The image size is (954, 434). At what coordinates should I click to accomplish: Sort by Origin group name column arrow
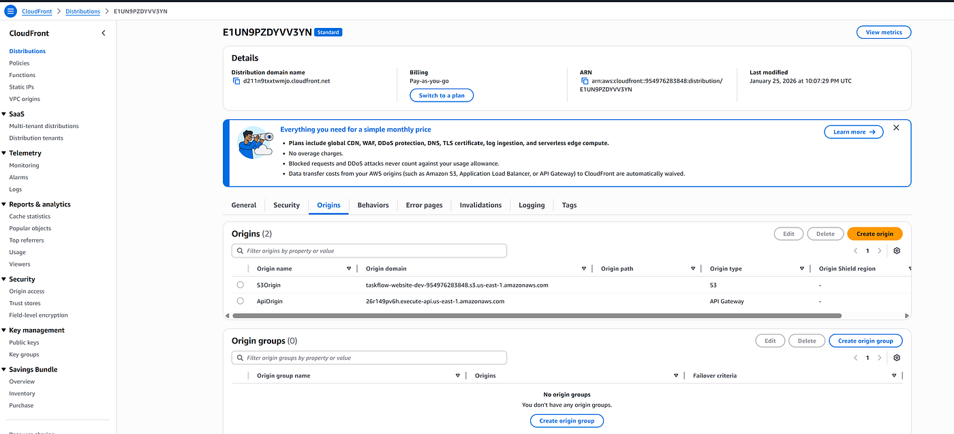click(x=458, y=375)
